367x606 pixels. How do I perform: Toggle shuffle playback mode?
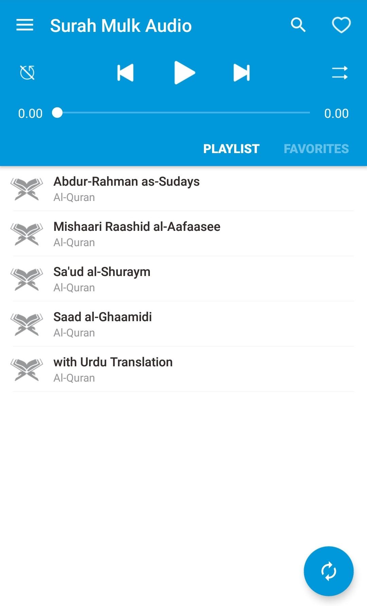339,73
